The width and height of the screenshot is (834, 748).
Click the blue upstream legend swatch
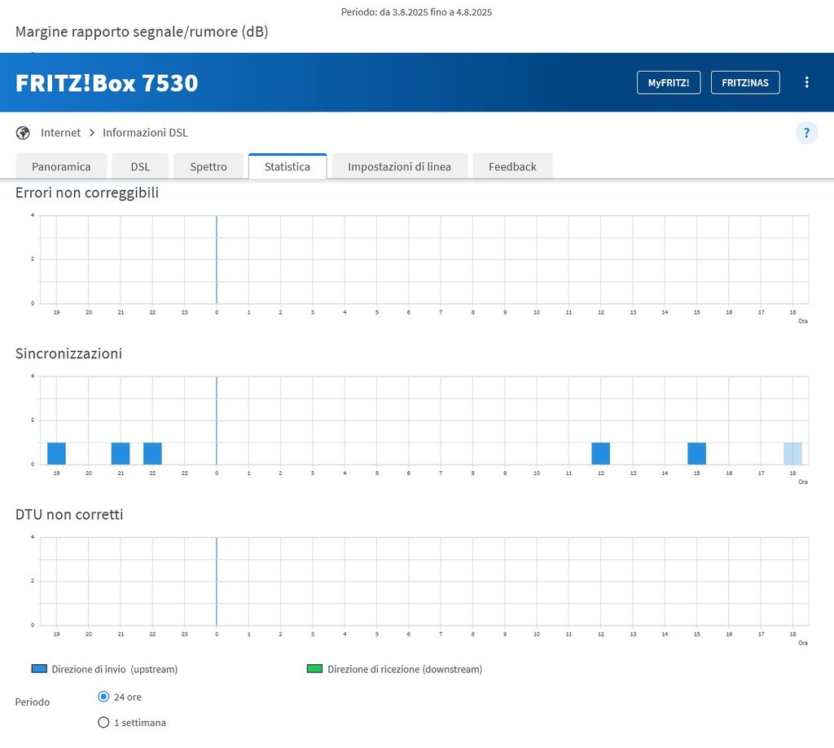click(x=39, y=669)
